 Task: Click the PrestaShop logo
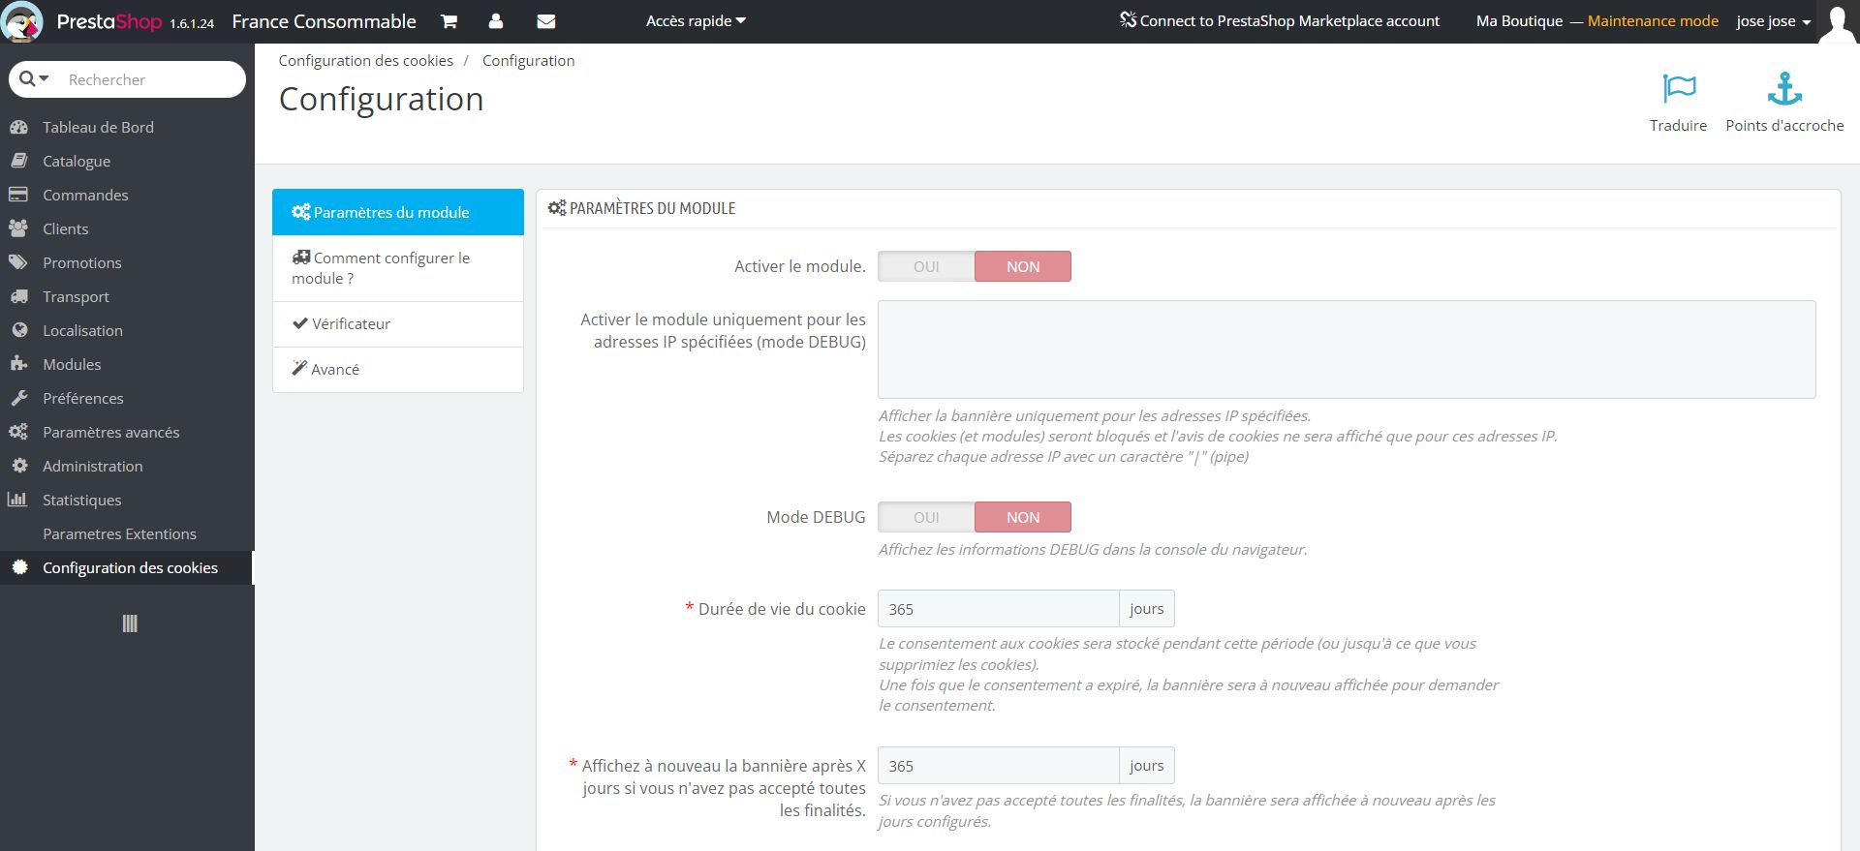pyautogui.click(x=21, y=21)
